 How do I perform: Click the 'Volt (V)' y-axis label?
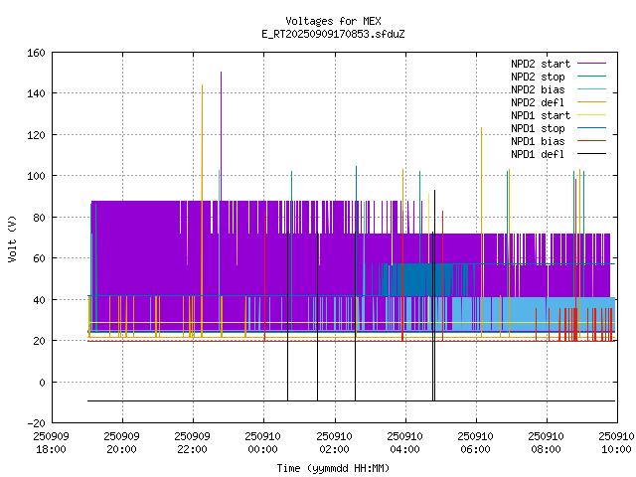[12, 238]
